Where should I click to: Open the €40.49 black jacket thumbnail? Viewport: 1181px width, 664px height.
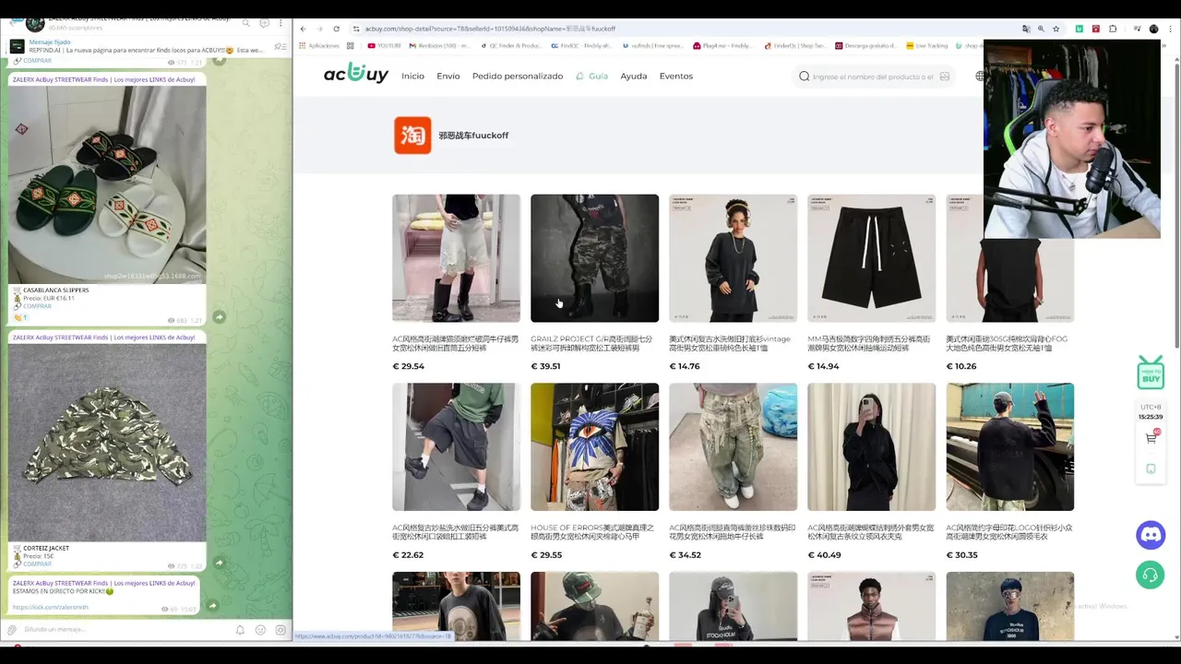pos(871,447)
